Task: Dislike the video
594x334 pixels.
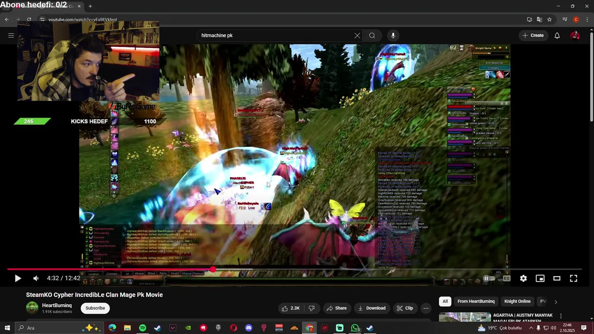Action: click(x=311, y=308)
